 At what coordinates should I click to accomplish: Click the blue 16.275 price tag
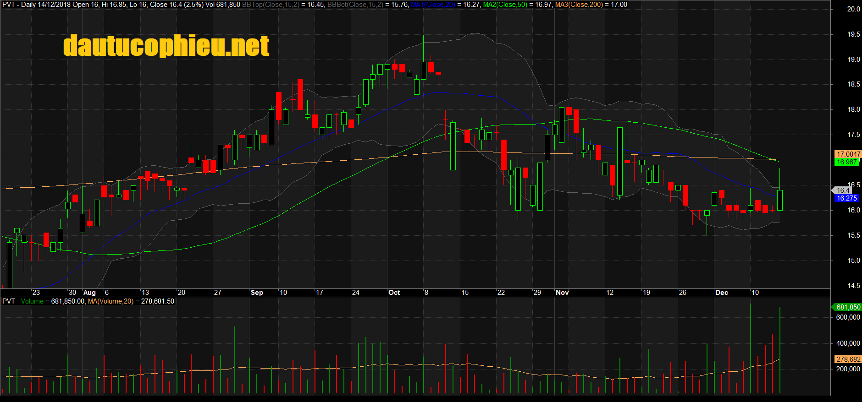click(x=846, y=198)
